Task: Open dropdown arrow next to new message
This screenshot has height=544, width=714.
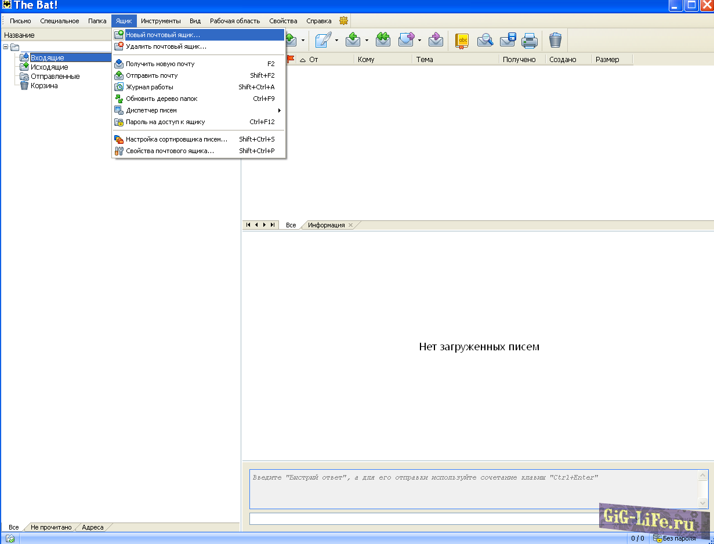Action: click(336, 41)
